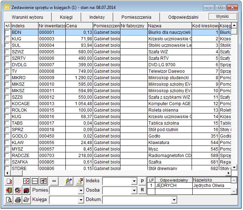Switch to the Indeksy tab
The height and width of the screenshot is (210, 243).
pyautogui.click(x=97, y=17)
